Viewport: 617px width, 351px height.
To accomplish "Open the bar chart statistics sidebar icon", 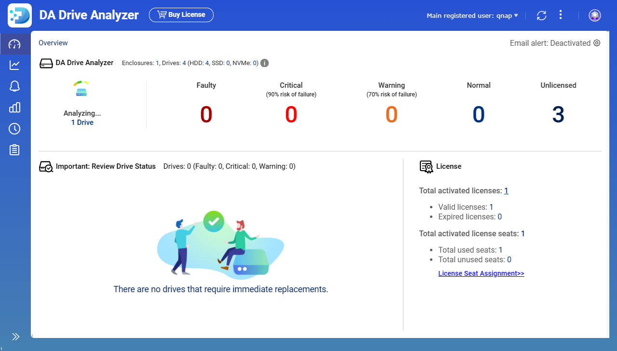I will 15,108.
